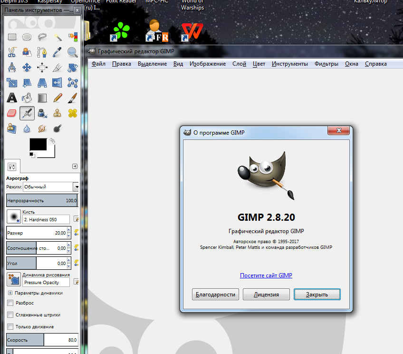Select the Rectangle Select tool
The width and height of the screenshot is (403, 354).
pyautogui.click(x=12, y=37)
